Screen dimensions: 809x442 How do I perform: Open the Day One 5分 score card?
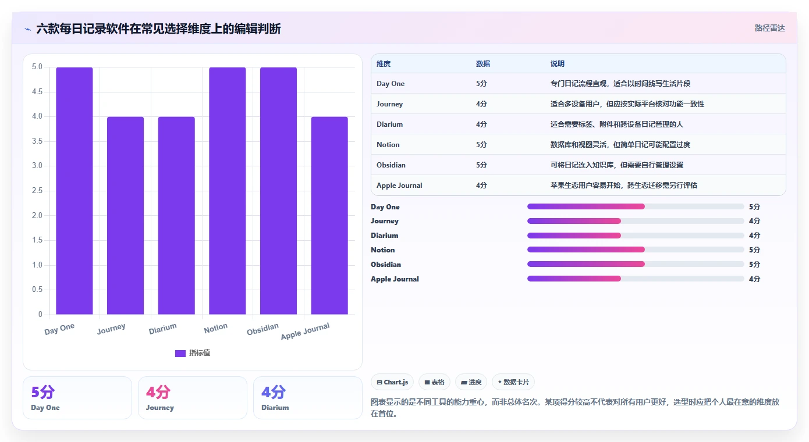point(77,398)
